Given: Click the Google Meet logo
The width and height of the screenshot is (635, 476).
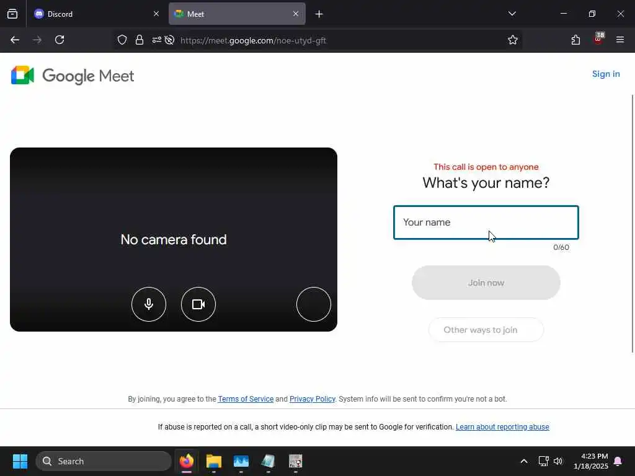Looking at the screenshot, I should (x=73, y=76).
